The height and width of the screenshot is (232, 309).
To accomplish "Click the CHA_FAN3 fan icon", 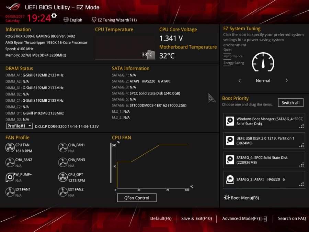I will tap(63, 162).
